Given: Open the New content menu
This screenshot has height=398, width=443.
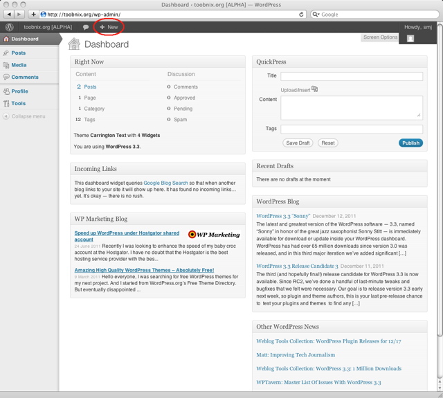Looking at the screenshot, I should [109, 27].
